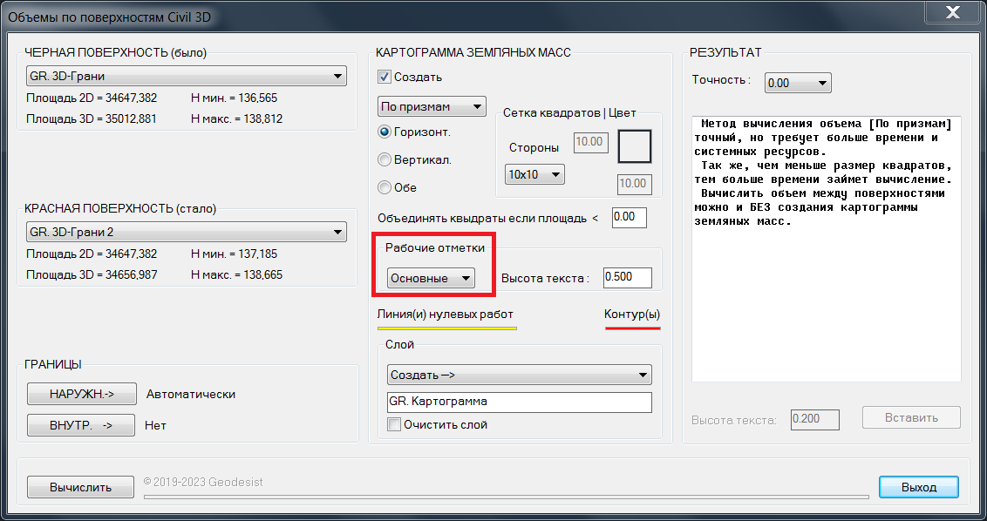Click the Выход button
Screen dimensions: 987x521
pos(918,487)
